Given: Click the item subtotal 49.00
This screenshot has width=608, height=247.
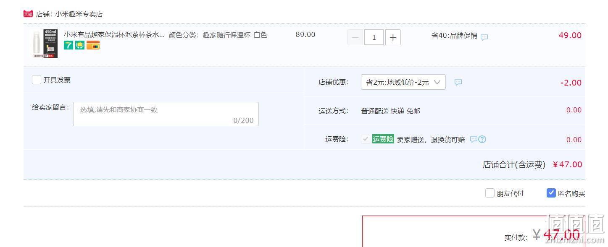Looking at the screenshot, I should pos(570,35).
